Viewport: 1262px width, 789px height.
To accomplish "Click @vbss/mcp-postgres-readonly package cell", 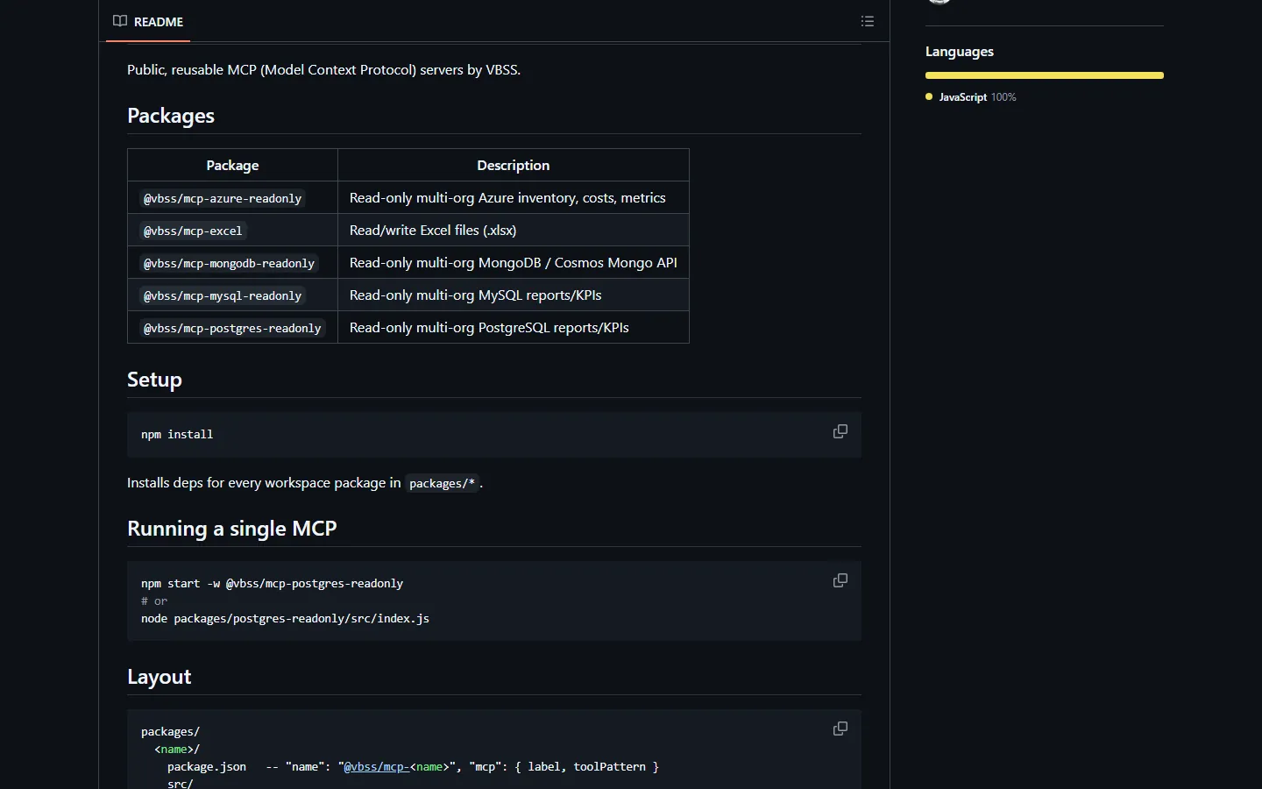I will (x=232, y=328).
